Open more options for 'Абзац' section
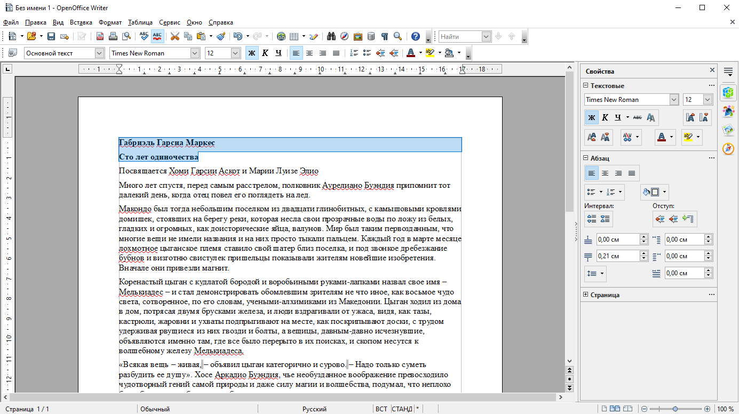 pyautogui.click(x=711, y=158)
